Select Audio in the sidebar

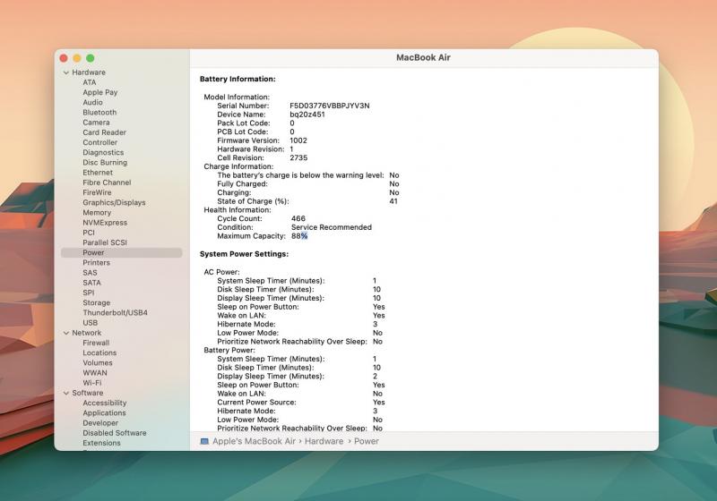click(x=93, y=103)
